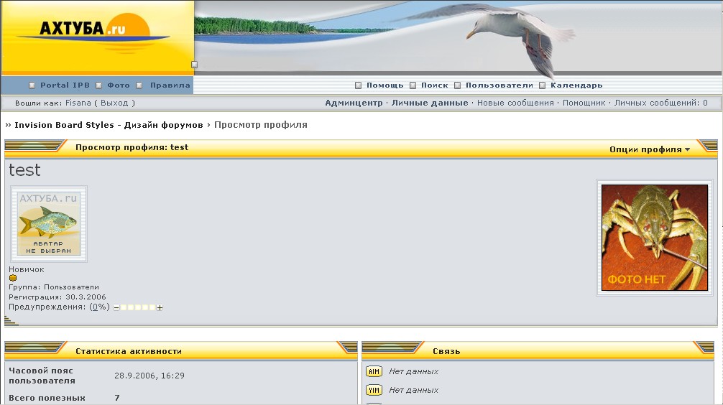Click the warning percentage 0% link

pos(99,307)
